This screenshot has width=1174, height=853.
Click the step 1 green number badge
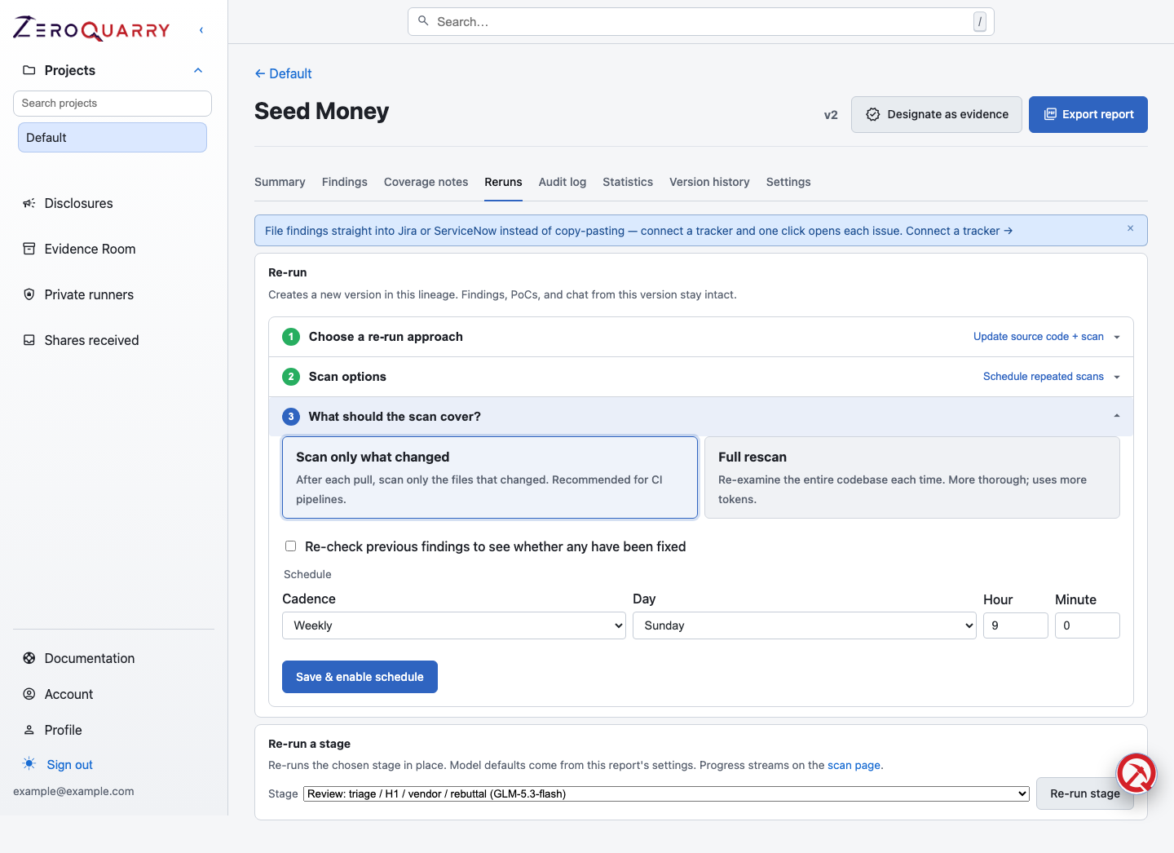[291, 337]
